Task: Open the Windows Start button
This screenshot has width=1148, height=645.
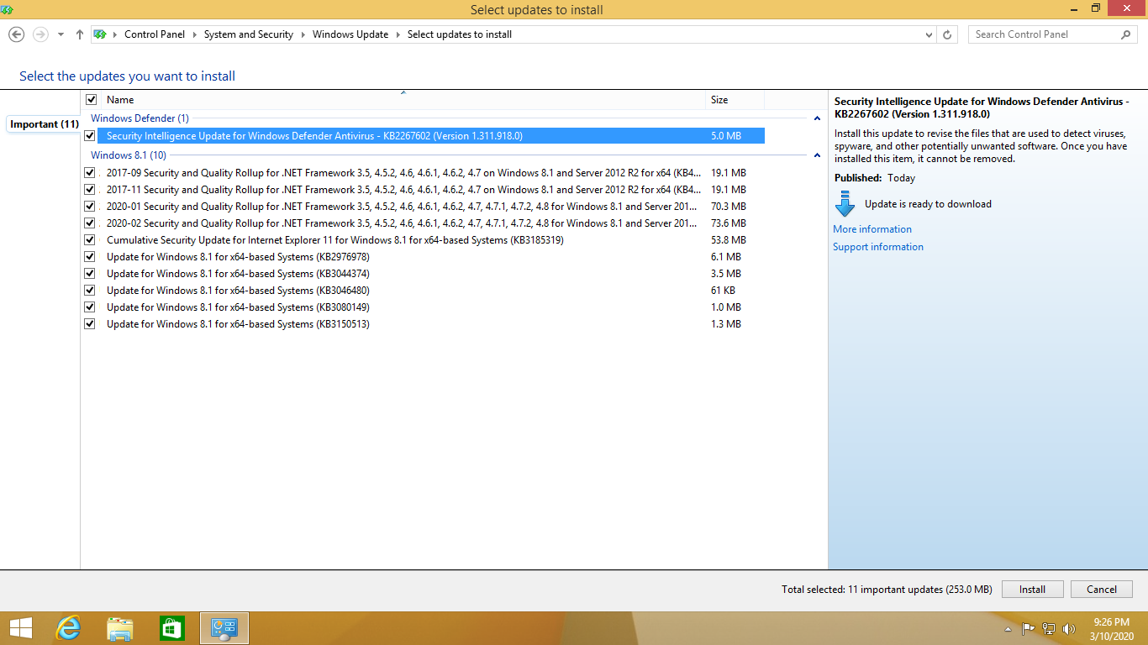Action: (x=20, y=628)
